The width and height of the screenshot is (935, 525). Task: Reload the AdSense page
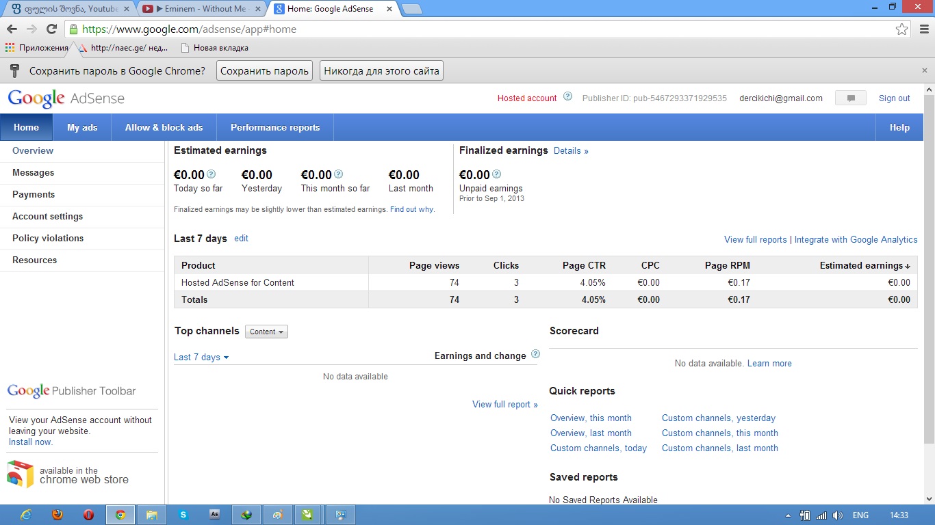pos(51,29)
